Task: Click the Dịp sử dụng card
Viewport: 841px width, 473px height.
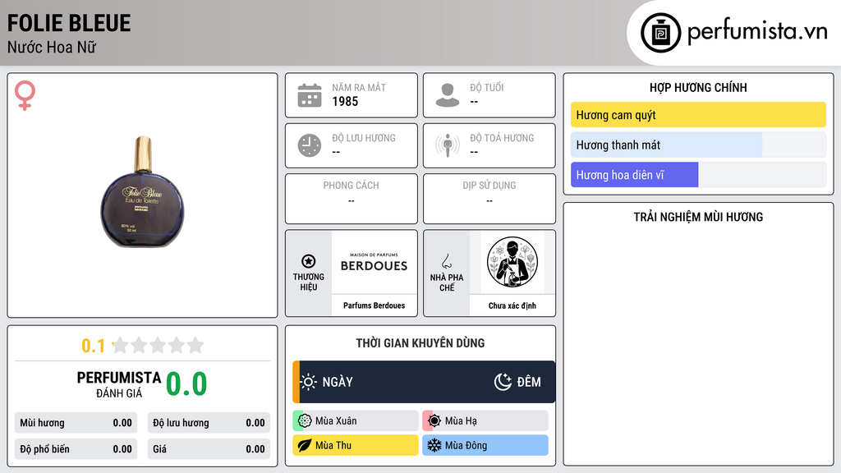Action: pyautogui.click(x=489, y=199)
